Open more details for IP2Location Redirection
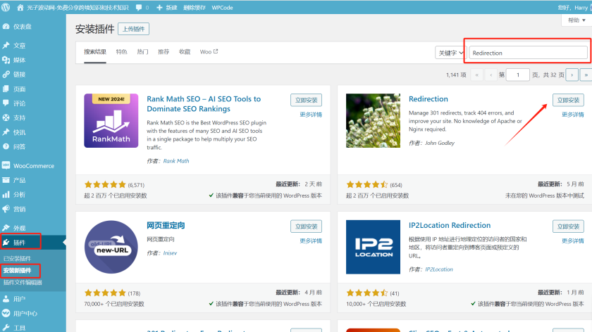 click(573, 241)
